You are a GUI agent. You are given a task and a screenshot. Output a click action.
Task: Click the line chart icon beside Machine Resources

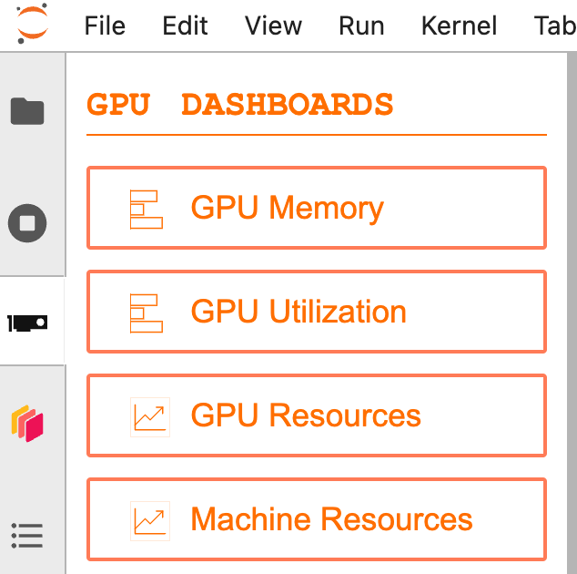[149, 520]
